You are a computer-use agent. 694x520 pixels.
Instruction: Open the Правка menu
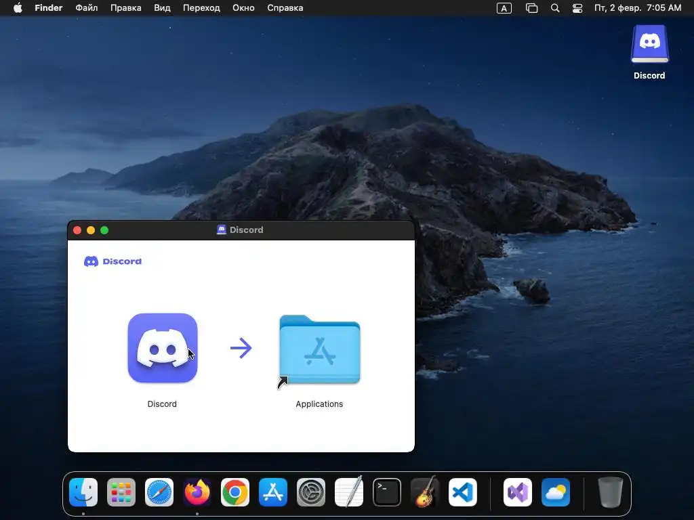click(x=125, y=8)
